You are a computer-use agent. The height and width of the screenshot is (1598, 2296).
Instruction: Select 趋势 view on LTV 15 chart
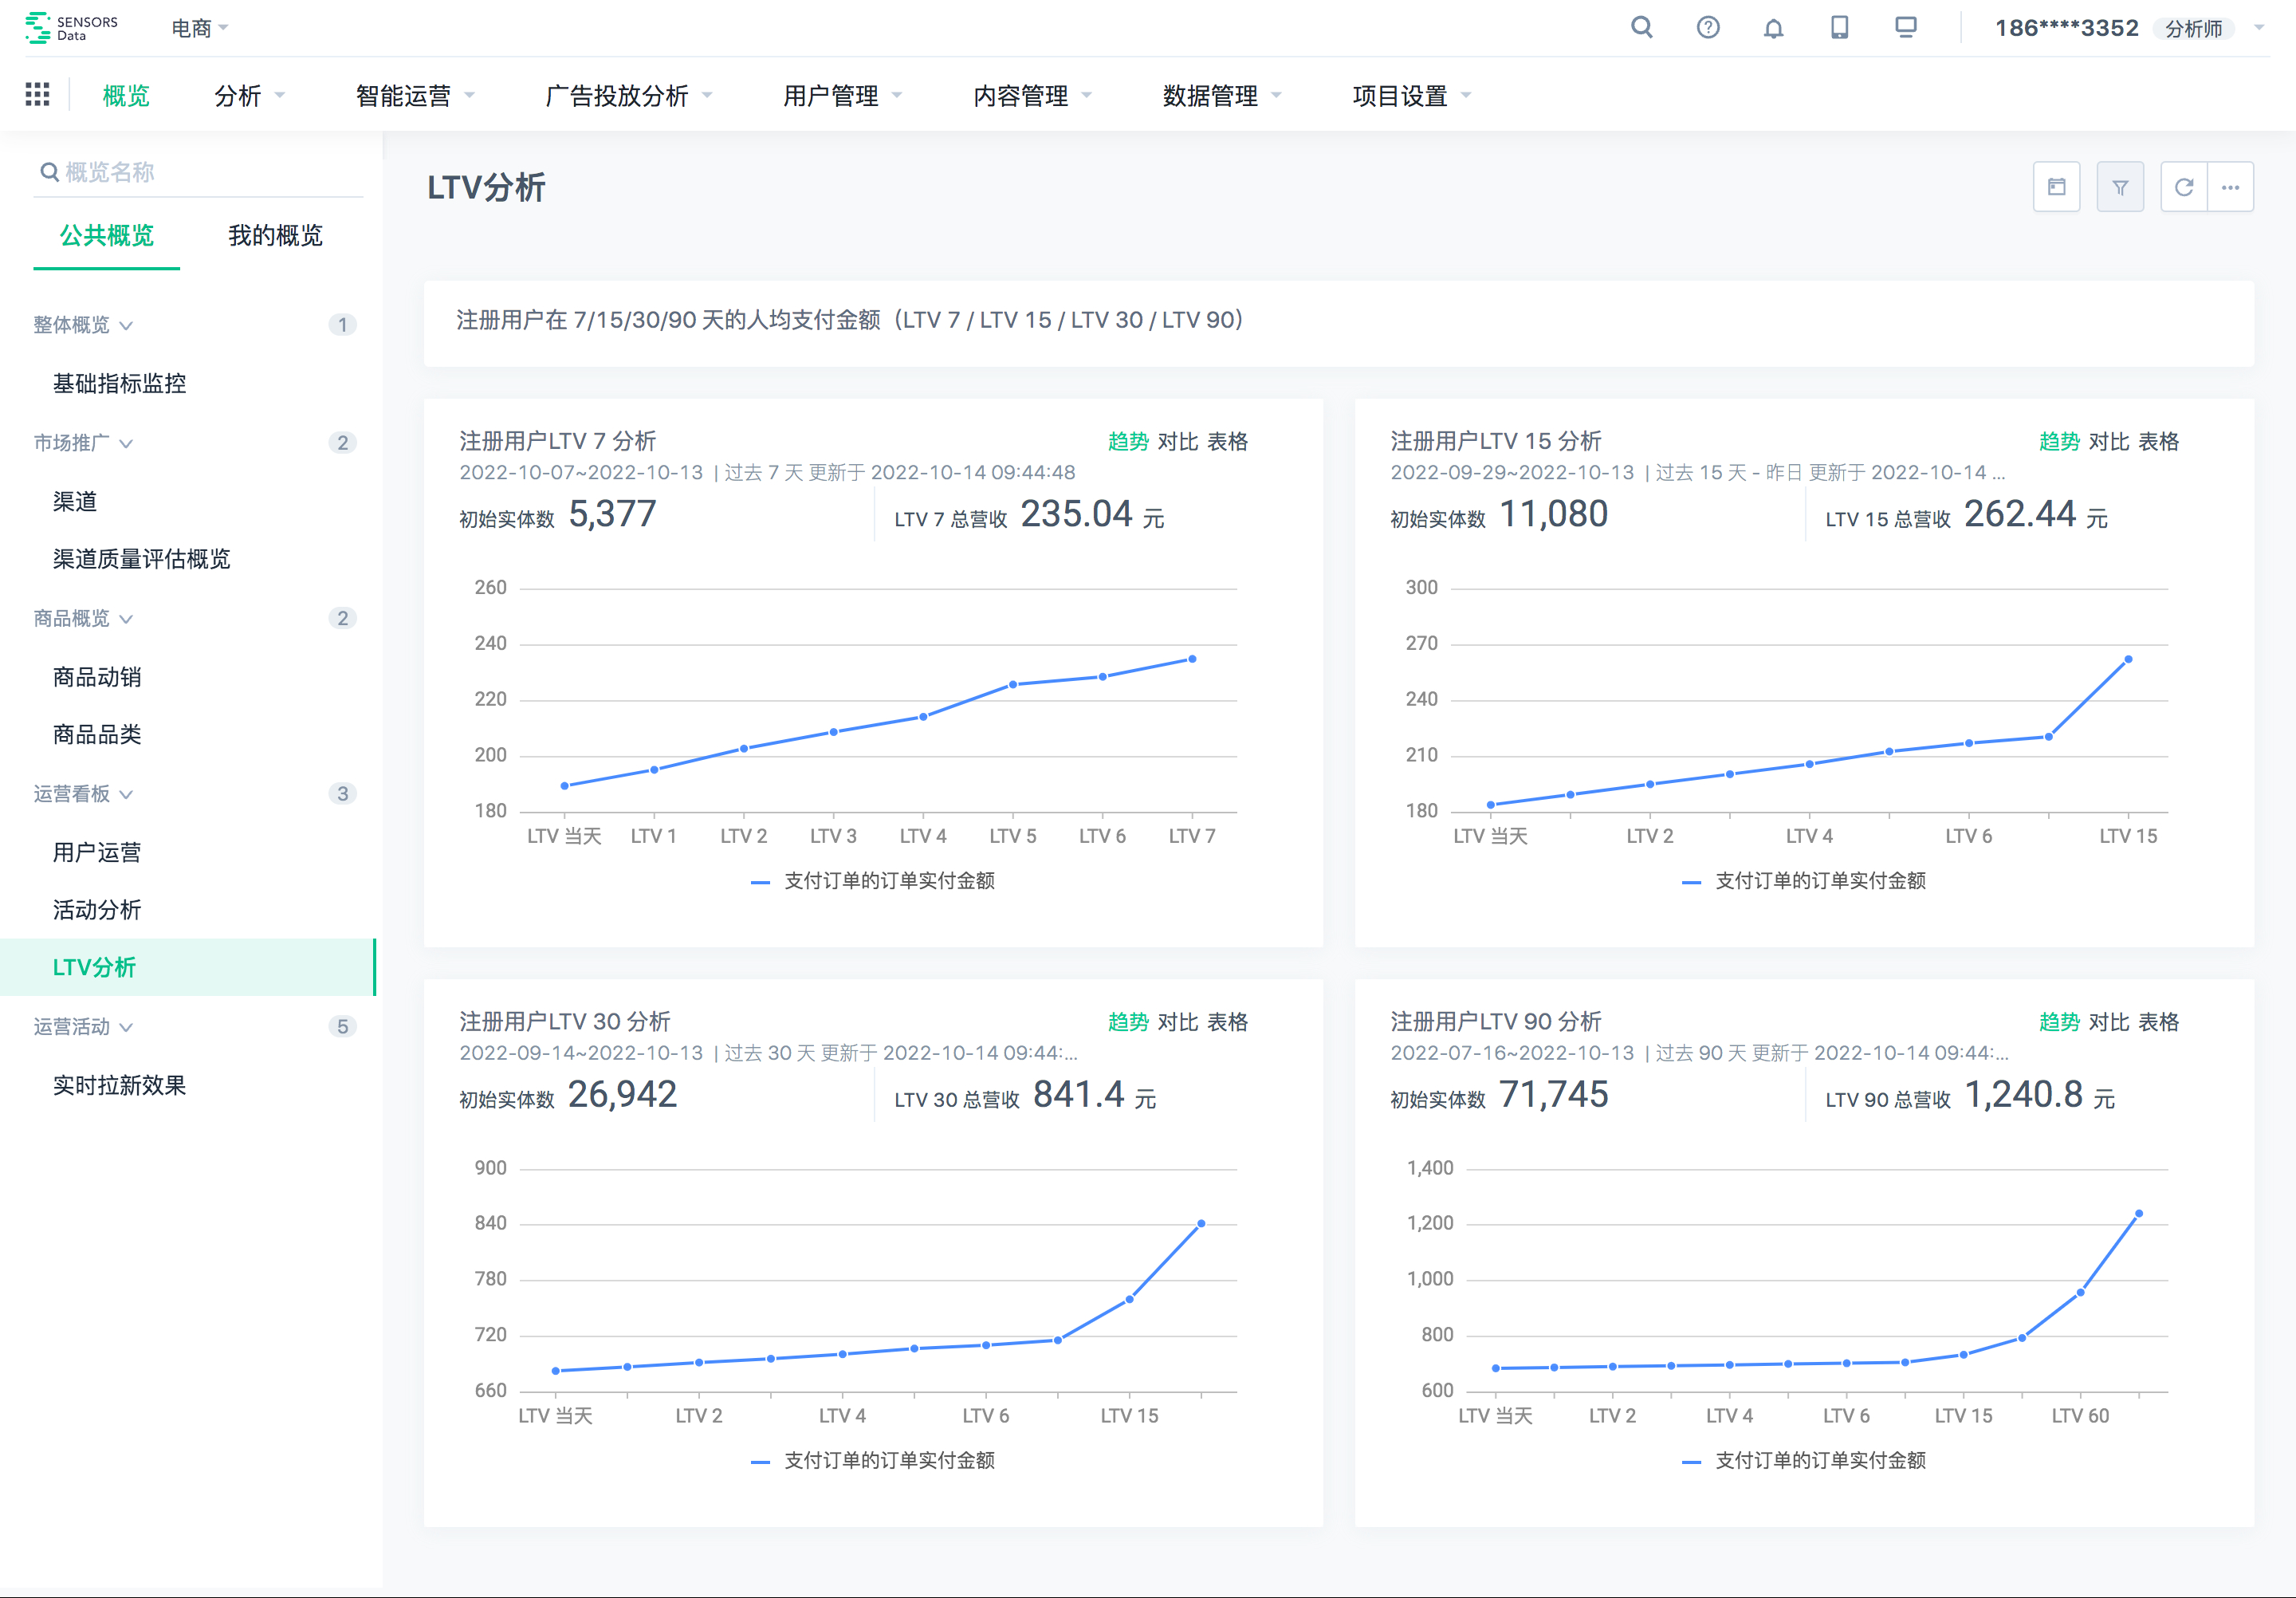[2059, 442]
